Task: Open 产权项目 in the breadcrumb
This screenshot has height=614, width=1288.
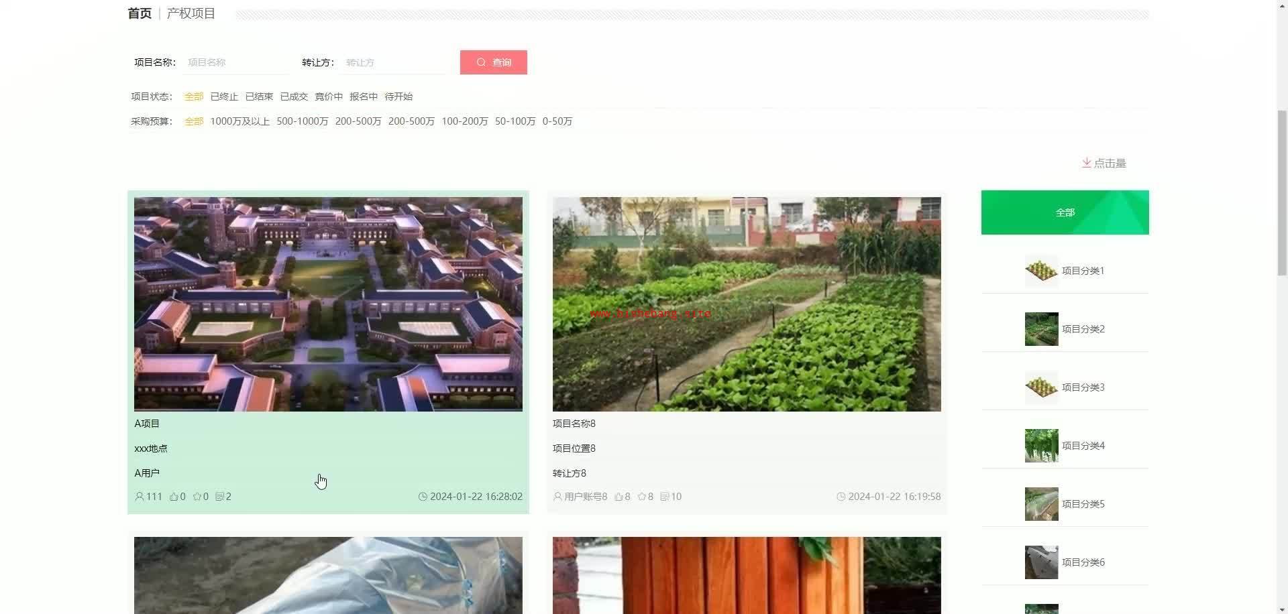Action: [191, 13]
